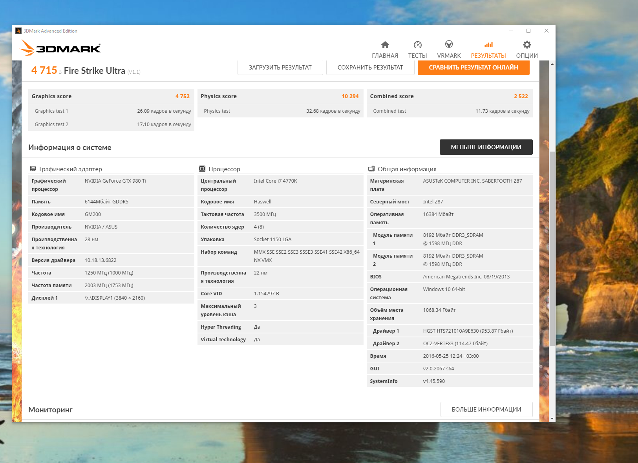Select the Intel Z87 northbridge value

(433, 202)
